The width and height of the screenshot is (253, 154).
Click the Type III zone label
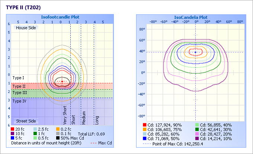point(20,93)
